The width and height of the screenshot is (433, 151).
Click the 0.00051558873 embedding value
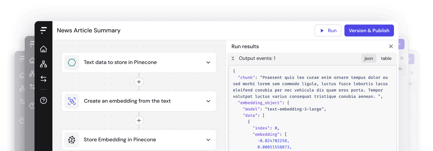tap(273, 147)
